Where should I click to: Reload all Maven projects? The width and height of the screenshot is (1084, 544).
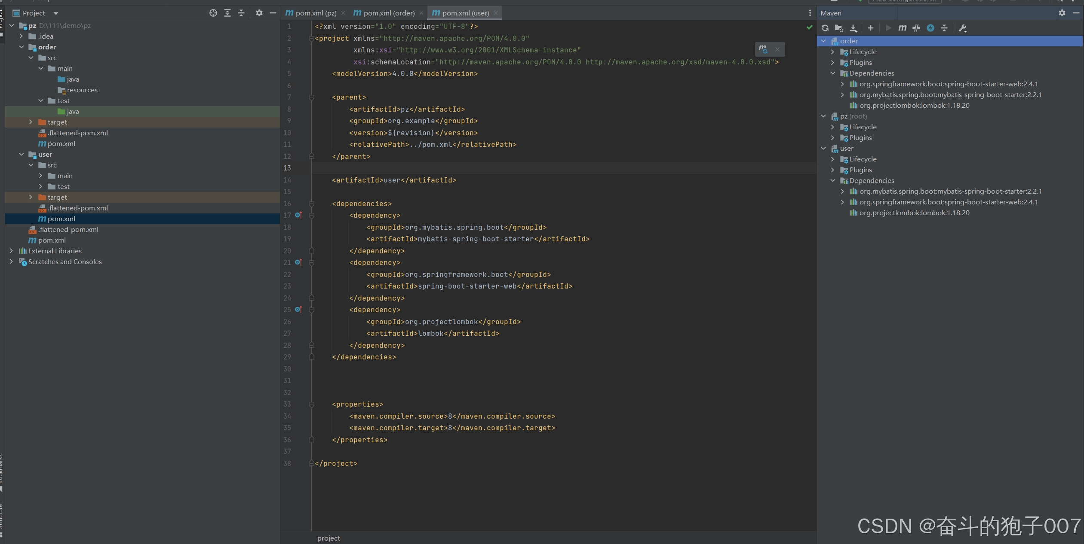(825, 28)
